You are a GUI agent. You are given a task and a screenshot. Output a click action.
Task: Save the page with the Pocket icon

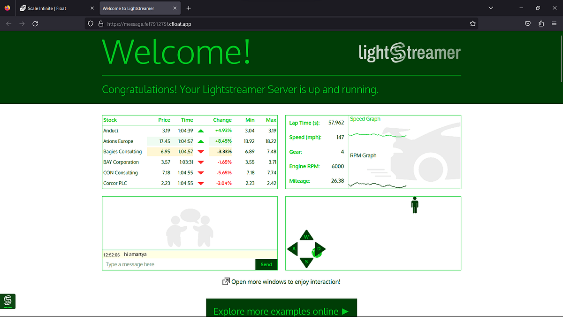pos(527,23)
